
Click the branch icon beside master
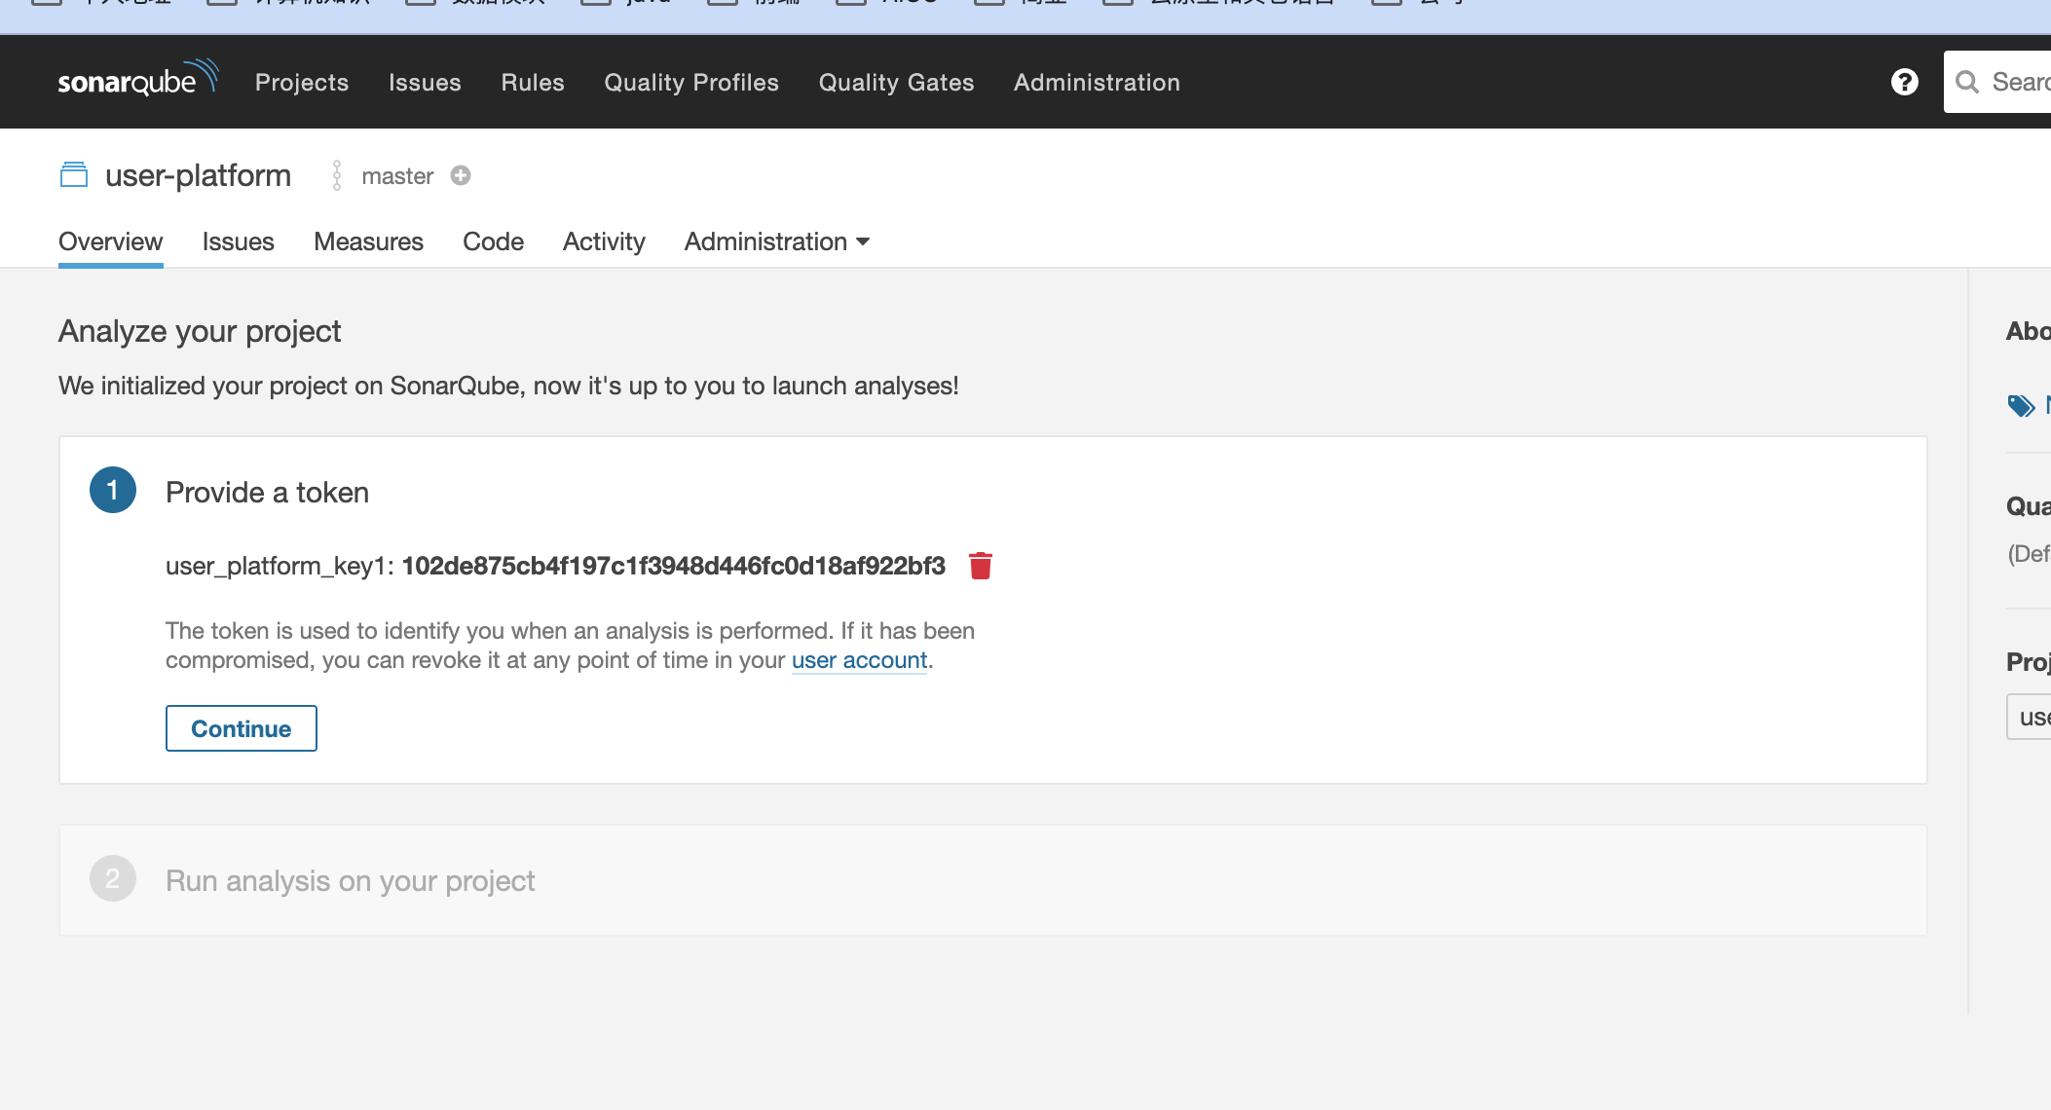tap(337, 175)
